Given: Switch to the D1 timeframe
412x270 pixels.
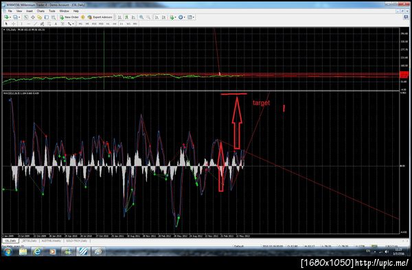Looking at the screenshot, I should pos(122,24).
